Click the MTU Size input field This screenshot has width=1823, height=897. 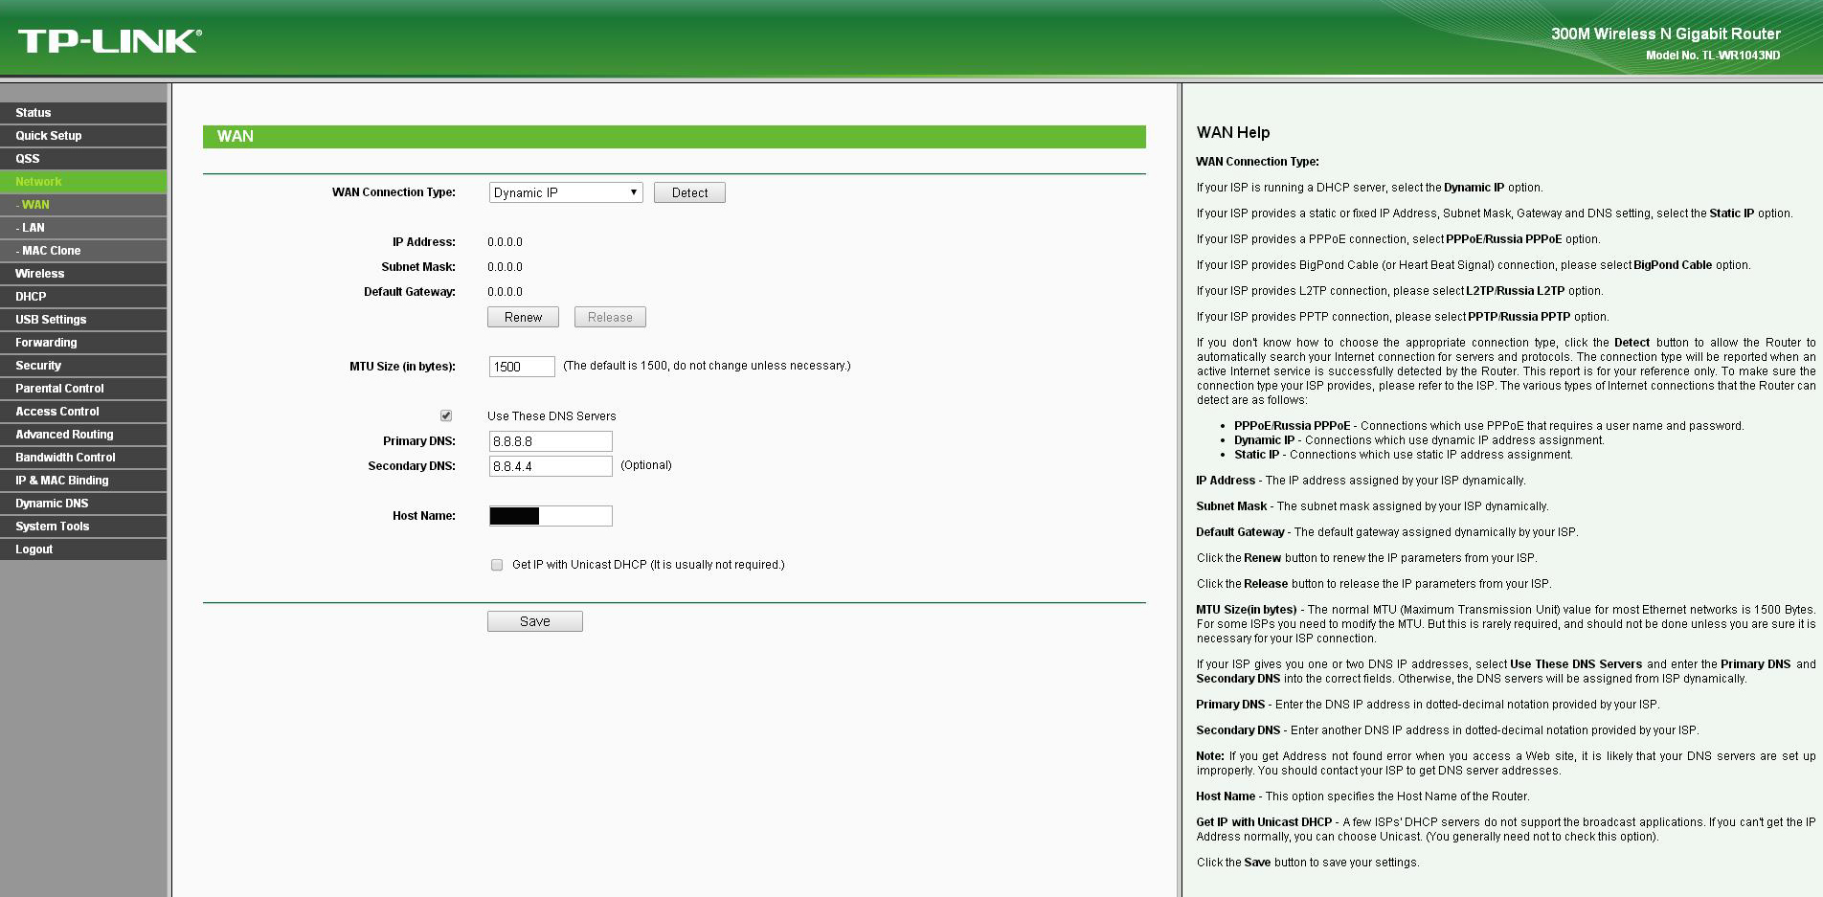(x=522, y=367)
